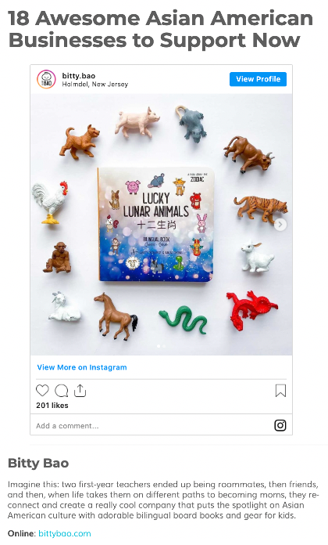Screen dimensions: 328x545
Task: Click the Bitty Bao heading
Action: click(38, 463)
